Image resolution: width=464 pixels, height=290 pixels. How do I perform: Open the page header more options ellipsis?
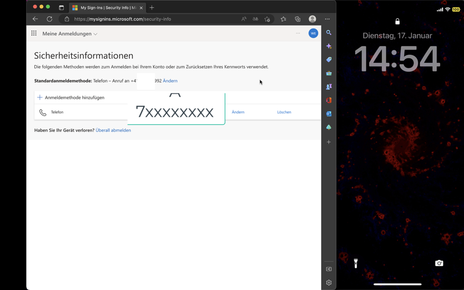tap(298, 34)
